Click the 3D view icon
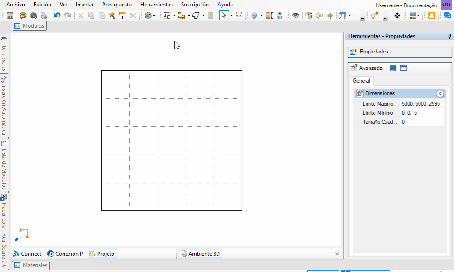The image size is (454, 272). 280,15
